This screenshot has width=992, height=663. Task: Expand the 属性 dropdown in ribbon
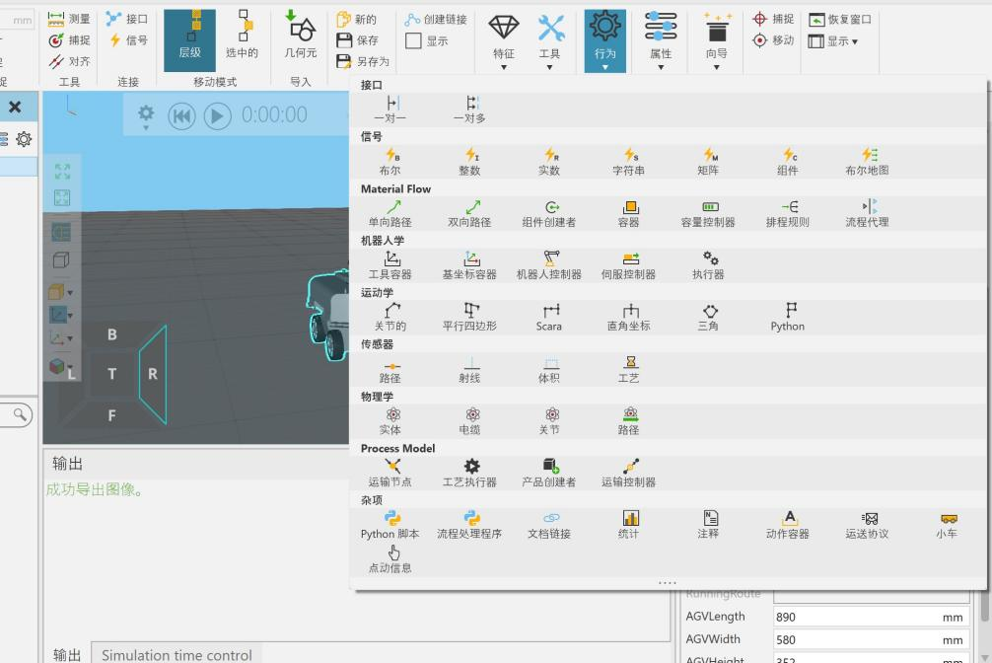point(660,44)
